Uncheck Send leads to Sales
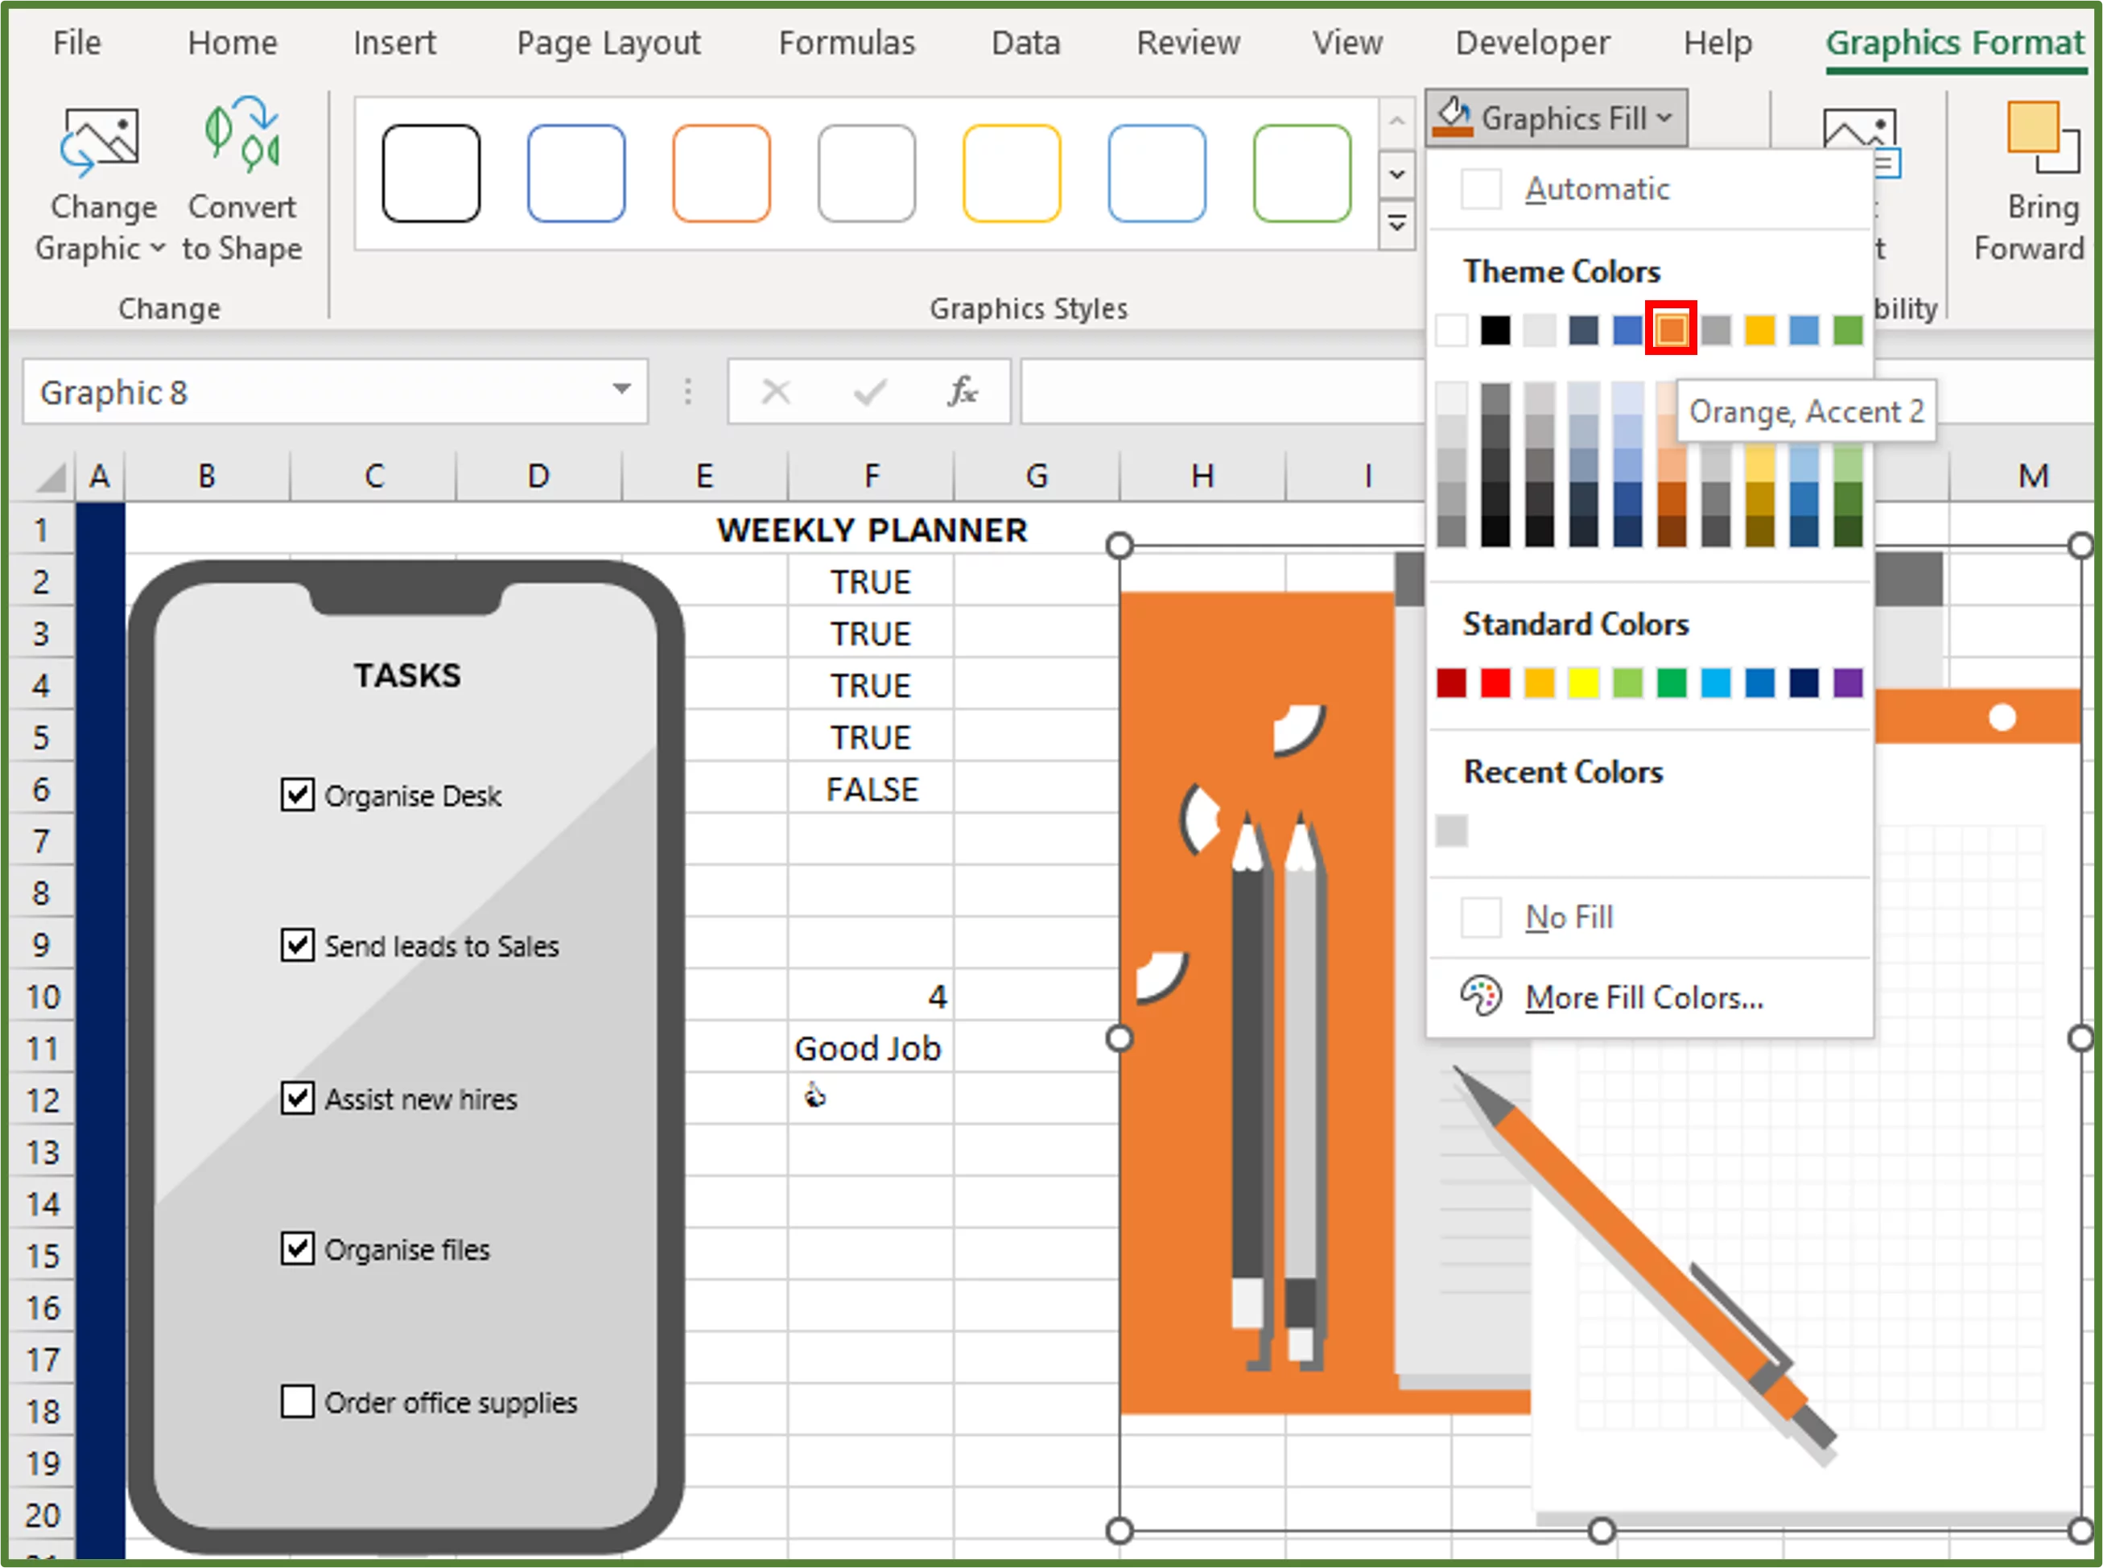The height and width of the screenshot is (1568, 2103). pyautogui.click(x=297, y=945)
